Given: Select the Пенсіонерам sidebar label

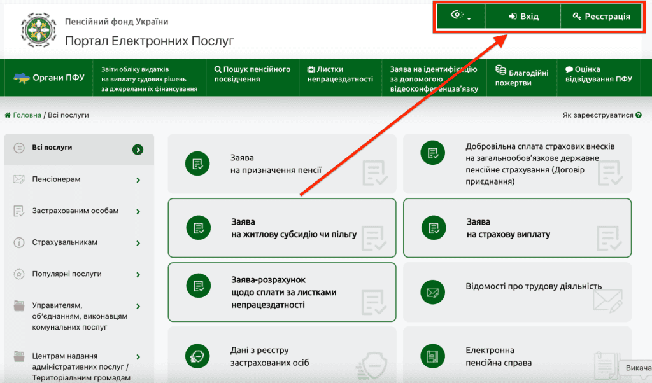Looking at the screenshot, I should [56, 179].
